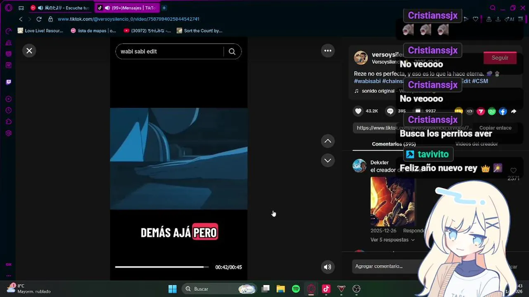The image size is (529, 297).
Task: Open the weather widget on taskbar
Action: 28,288
